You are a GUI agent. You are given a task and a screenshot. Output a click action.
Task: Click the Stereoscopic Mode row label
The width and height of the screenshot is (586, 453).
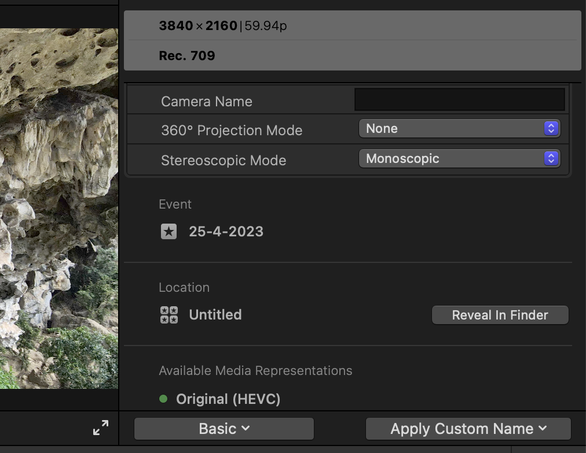point(224,161)
